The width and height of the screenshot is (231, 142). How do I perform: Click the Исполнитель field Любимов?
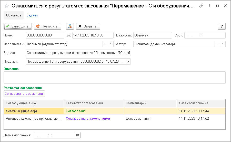pos(64,44)
